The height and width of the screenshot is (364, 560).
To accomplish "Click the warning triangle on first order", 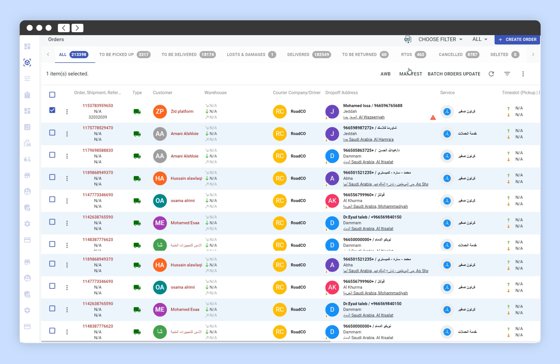I will point(433,117).
